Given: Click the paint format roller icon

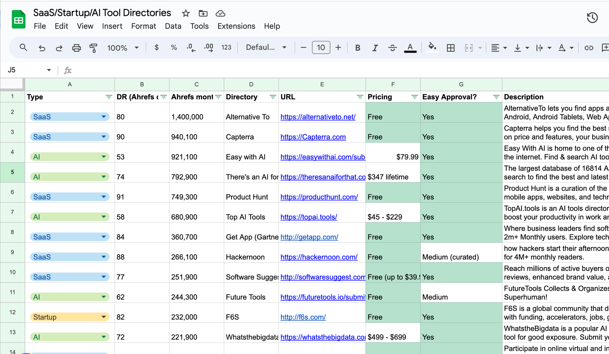Looking at the screenshot, I should (x=93, y=48).
